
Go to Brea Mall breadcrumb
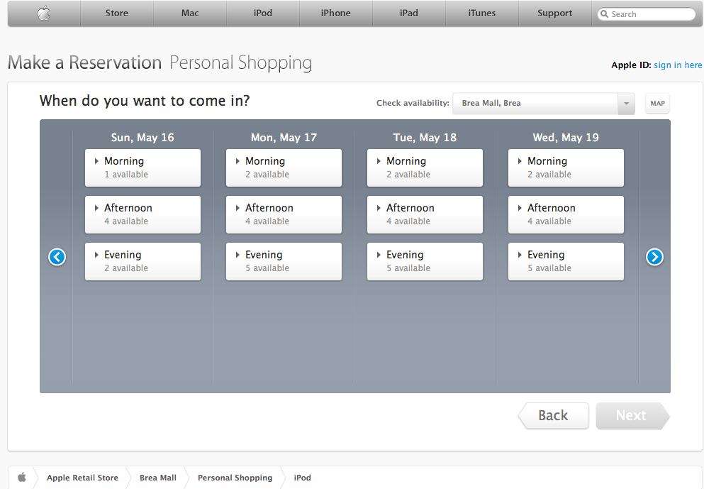(x=158, y=478)
